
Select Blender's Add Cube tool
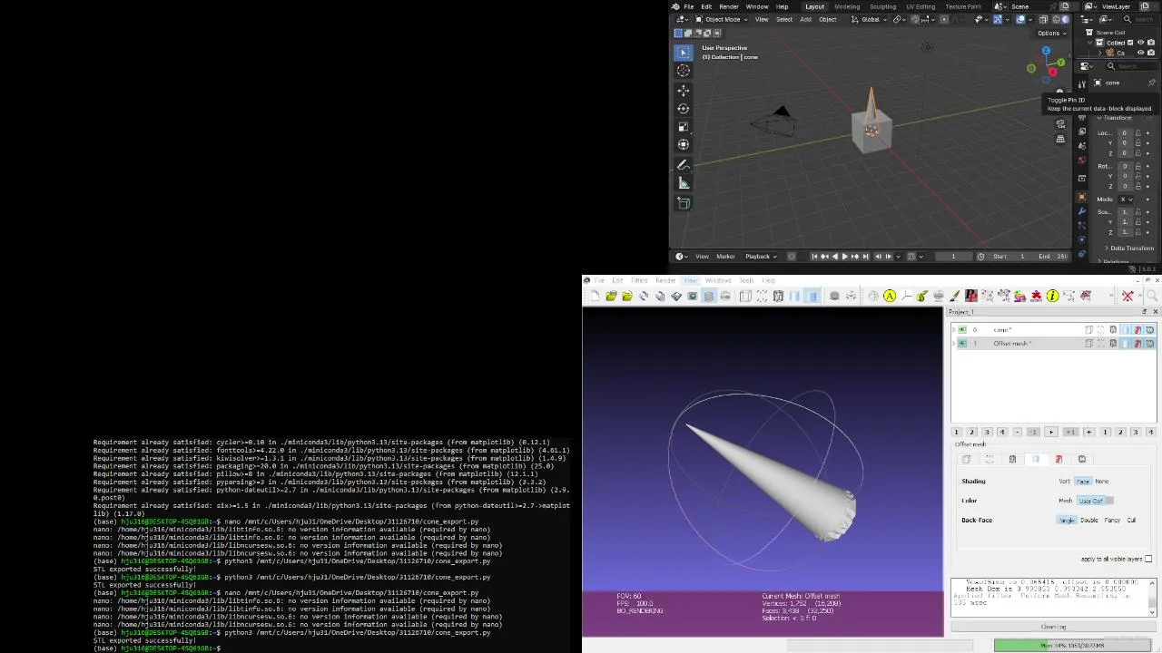[x=684, y=203]
